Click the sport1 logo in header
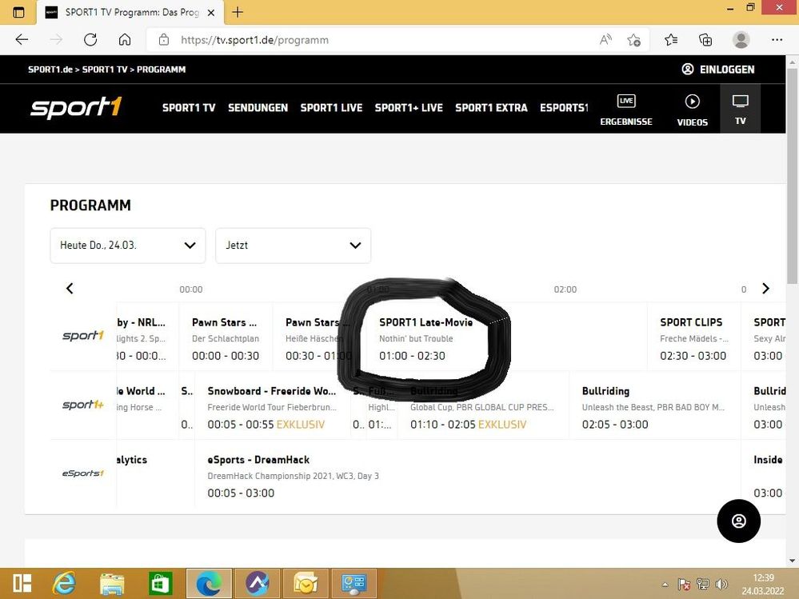Viewport: 799px width, 599px height. click(77, 107)
